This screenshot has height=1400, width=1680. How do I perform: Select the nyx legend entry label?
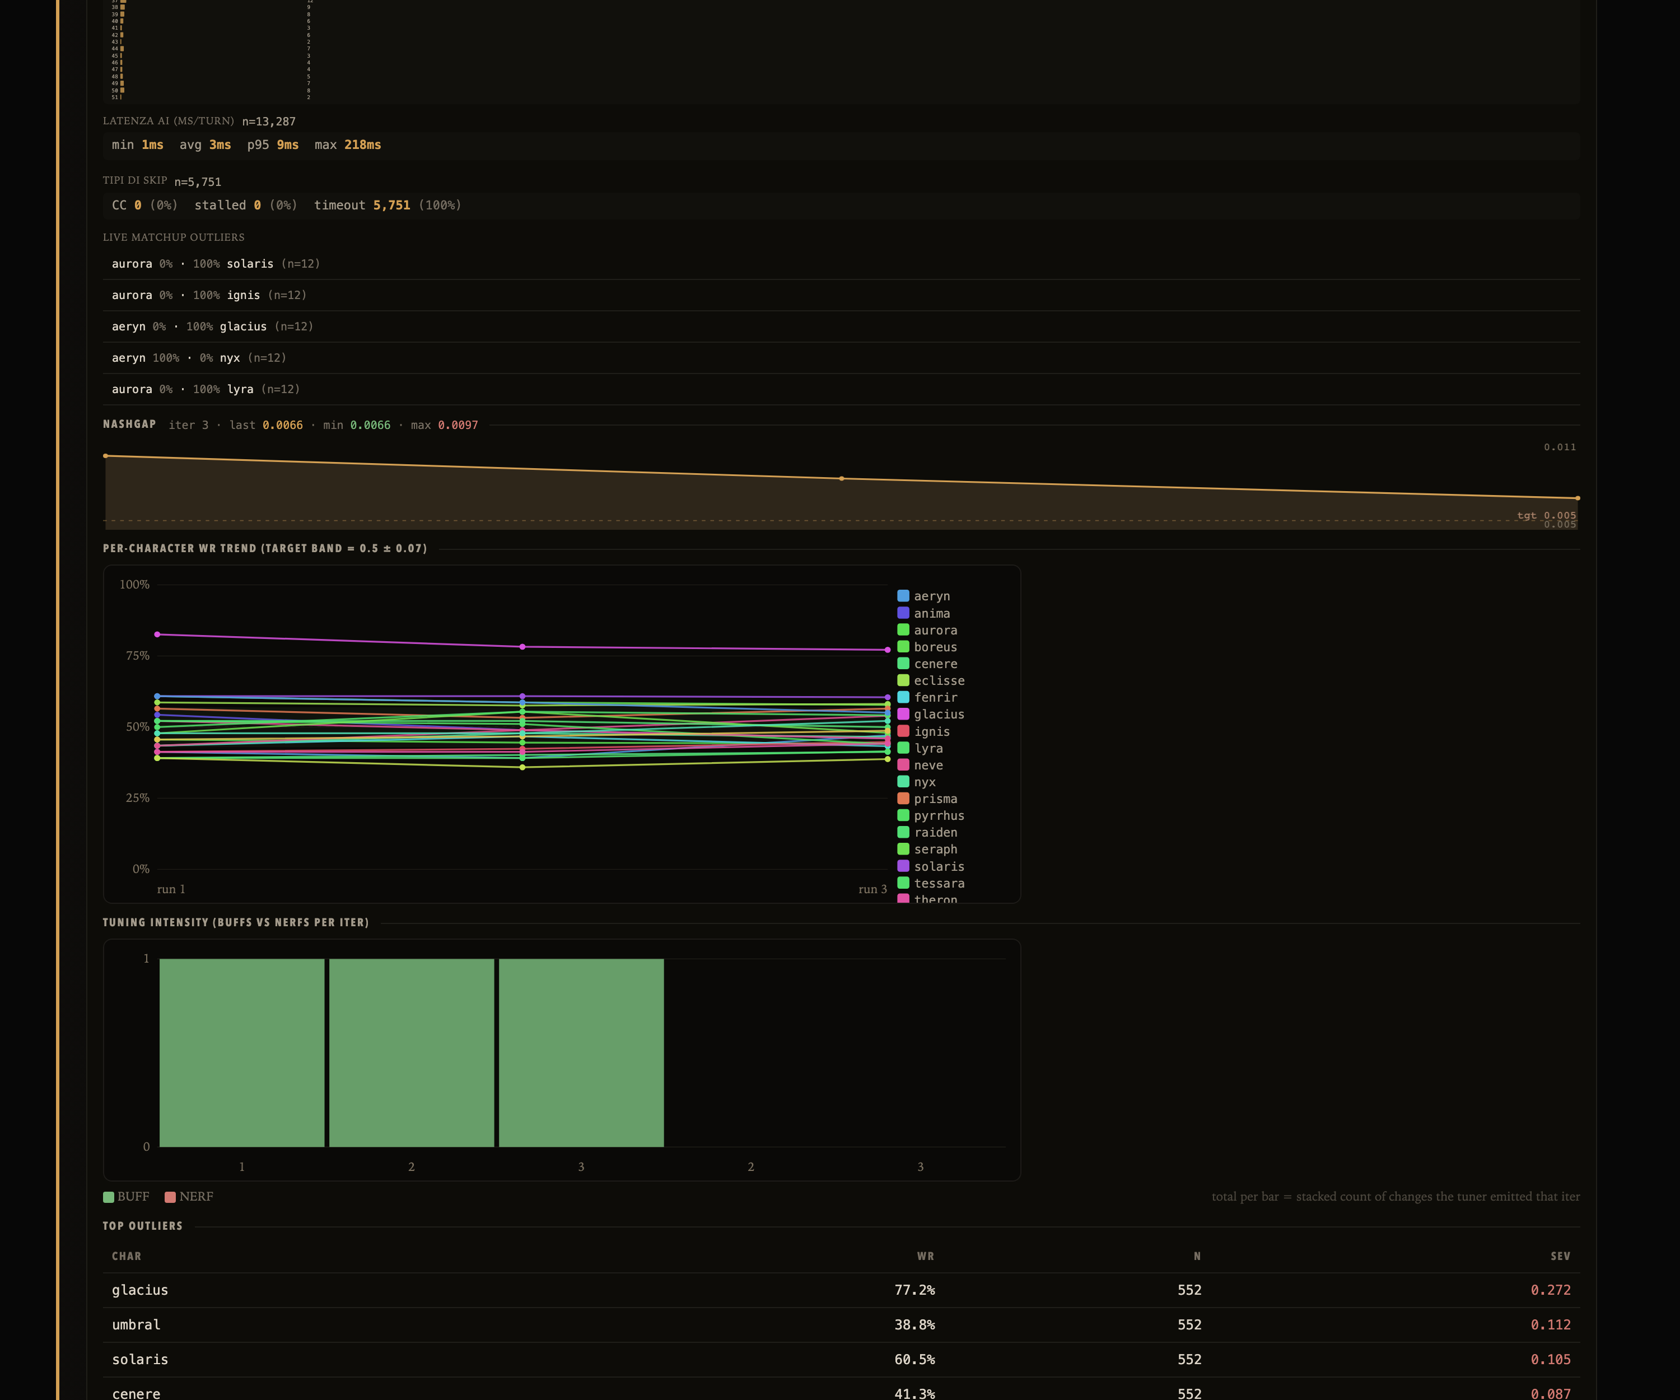click(925, 782)
